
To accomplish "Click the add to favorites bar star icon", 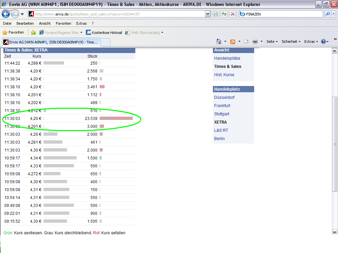I will pyautogui.click(x=33, y=32).
